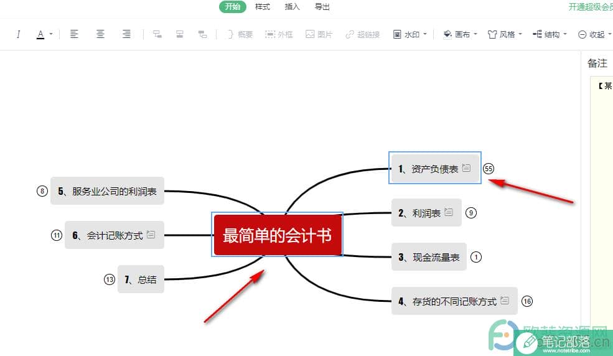The image size is (613, 356).
Task: Select the central topic 最简单的会计书
Action: (277, 235)
